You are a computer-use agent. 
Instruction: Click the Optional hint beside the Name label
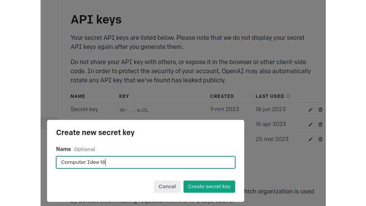coord(84,149)
